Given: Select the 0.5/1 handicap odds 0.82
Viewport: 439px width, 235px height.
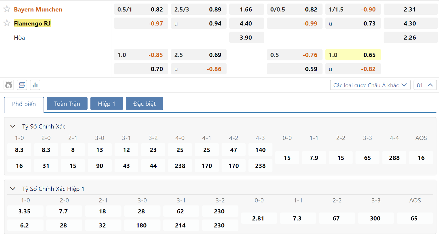Looking at the screenshot, I should coord(141,9).
